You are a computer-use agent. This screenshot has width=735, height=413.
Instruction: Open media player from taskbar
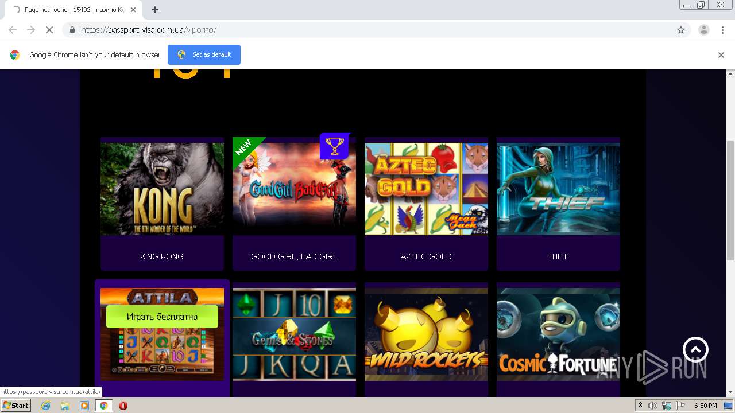pyautogui.click(x=84, y=406)
